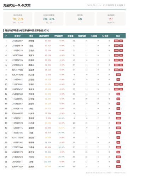Click the 电联 tag in row 10 (211408091)
Viewport: 145px width, 177px height.
tap(116, 84)
